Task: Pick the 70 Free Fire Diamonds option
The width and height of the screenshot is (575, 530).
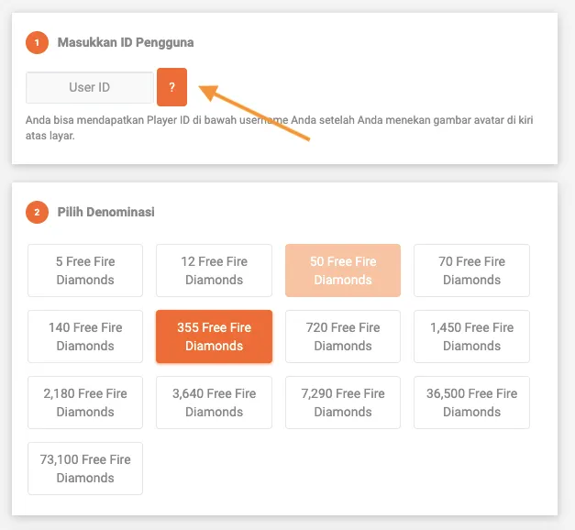Action: pos(471,271)
